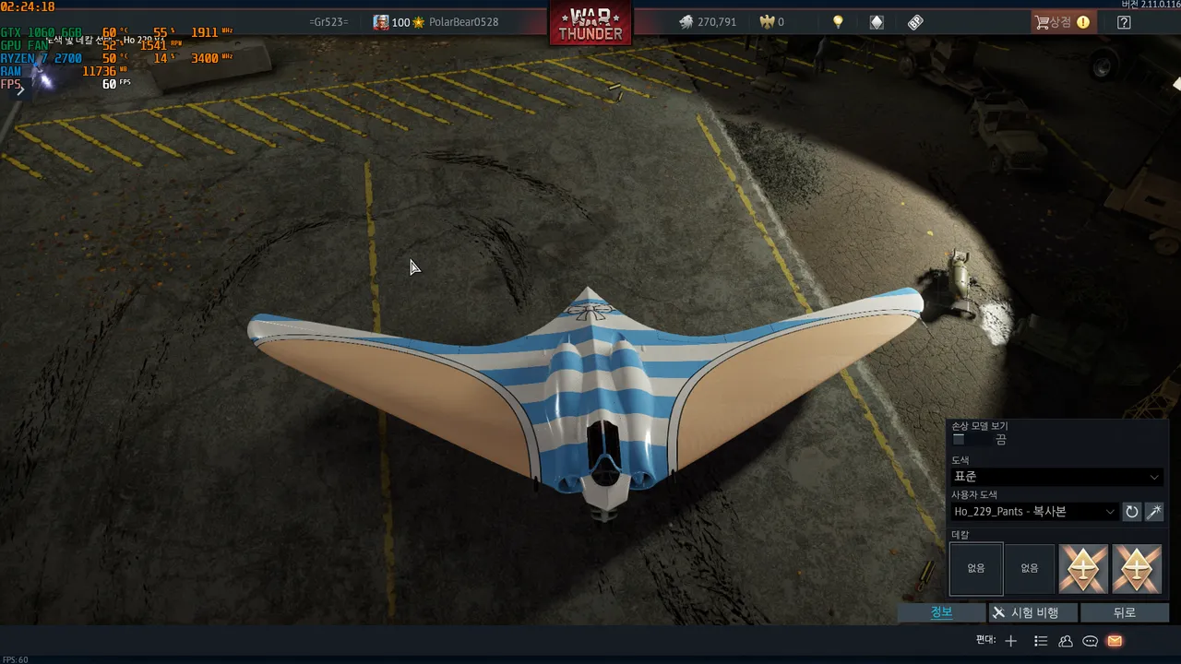Open the Battle Pass ticket icon
The height and width of the screenshot is (664, 1181).
pos(915,22)
